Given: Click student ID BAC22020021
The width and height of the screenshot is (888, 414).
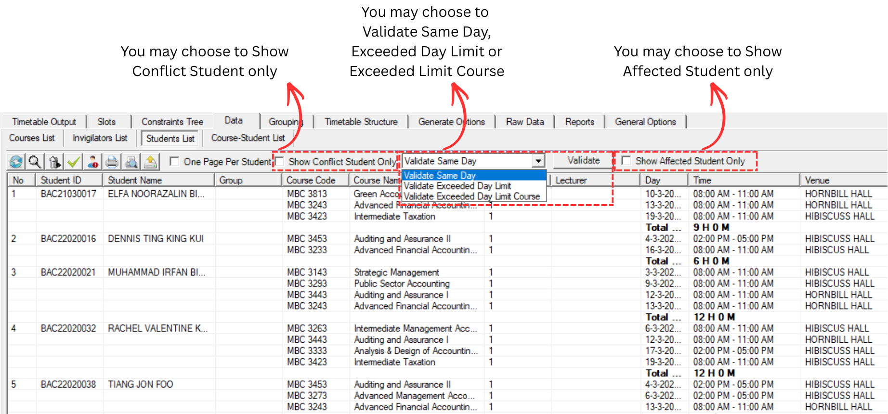Looking at the screenshot, I should pyautogui.click(x=68, y=272).
